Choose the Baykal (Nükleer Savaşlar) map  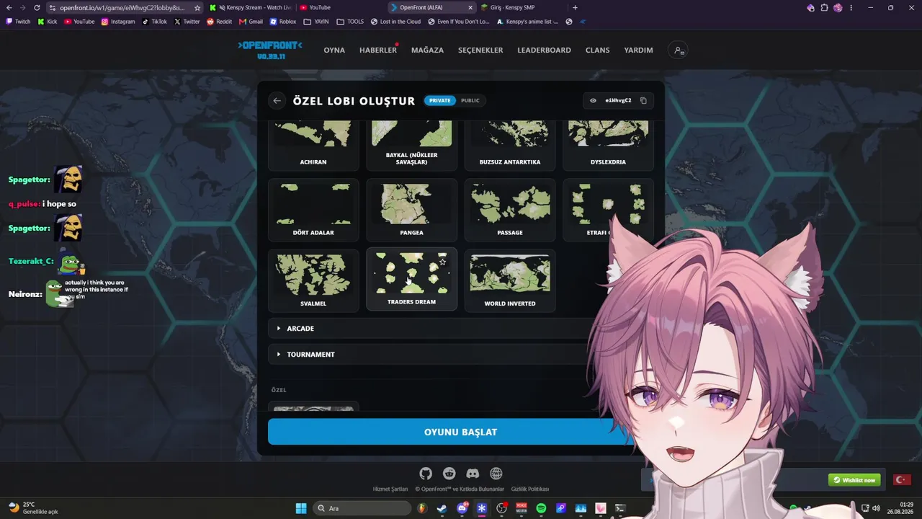coord(411,146)
